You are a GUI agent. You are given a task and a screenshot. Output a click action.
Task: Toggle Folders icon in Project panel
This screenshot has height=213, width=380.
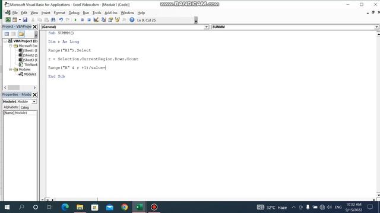[21, 34]
